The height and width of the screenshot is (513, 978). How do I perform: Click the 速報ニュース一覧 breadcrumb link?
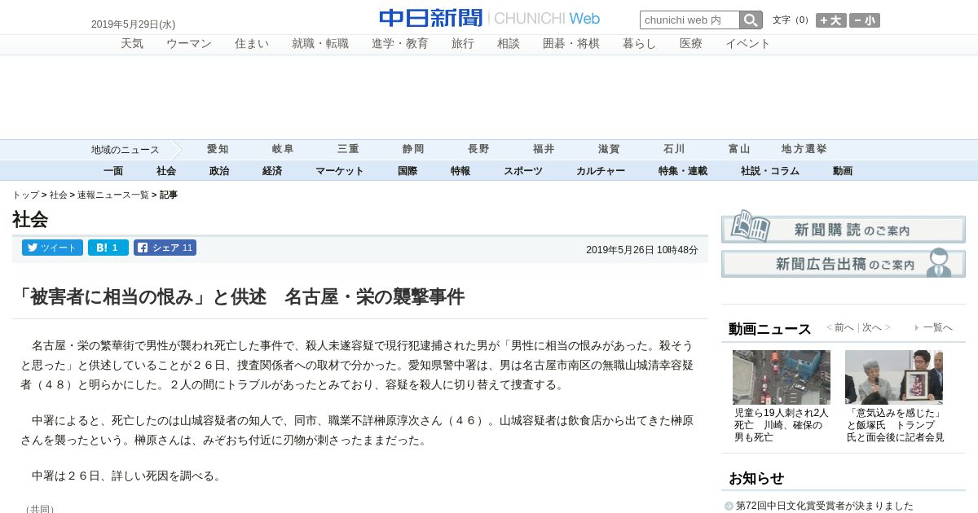[x=113, y=195]
